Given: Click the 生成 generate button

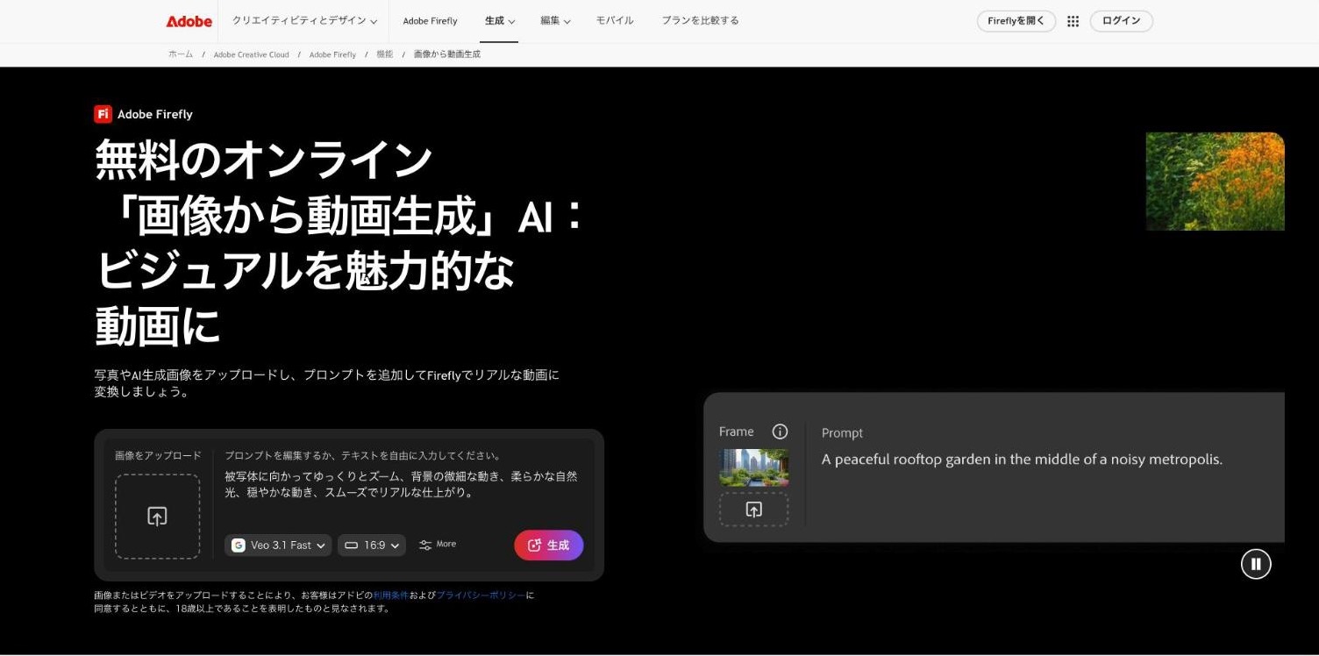Looking at the screenshot, I should click(549, 545).
